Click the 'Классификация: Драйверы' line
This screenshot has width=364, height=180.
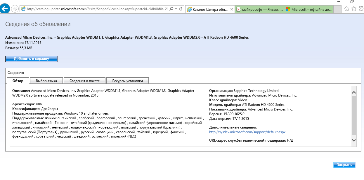coord(35,108)
